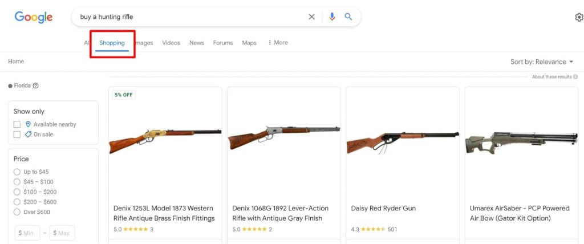Click the Min price input field
Viewport: 584px width, 244px height.
click(27, 233)
